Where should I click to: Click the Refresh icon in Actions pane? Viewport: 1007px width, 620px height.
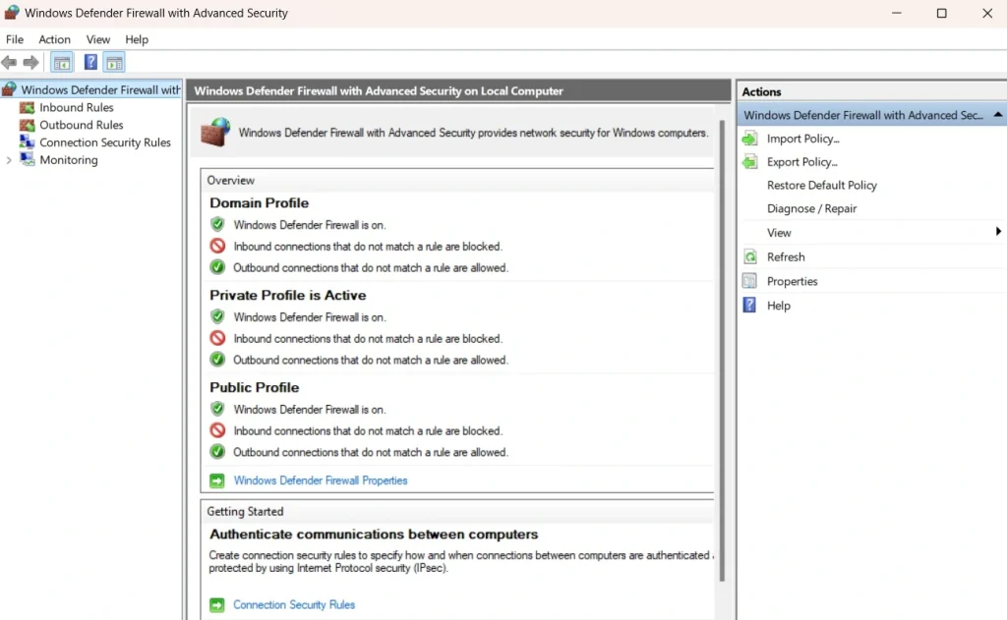749,256
